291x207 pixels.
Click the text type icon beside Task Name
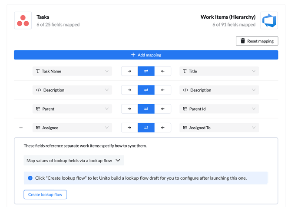[38, 71]
